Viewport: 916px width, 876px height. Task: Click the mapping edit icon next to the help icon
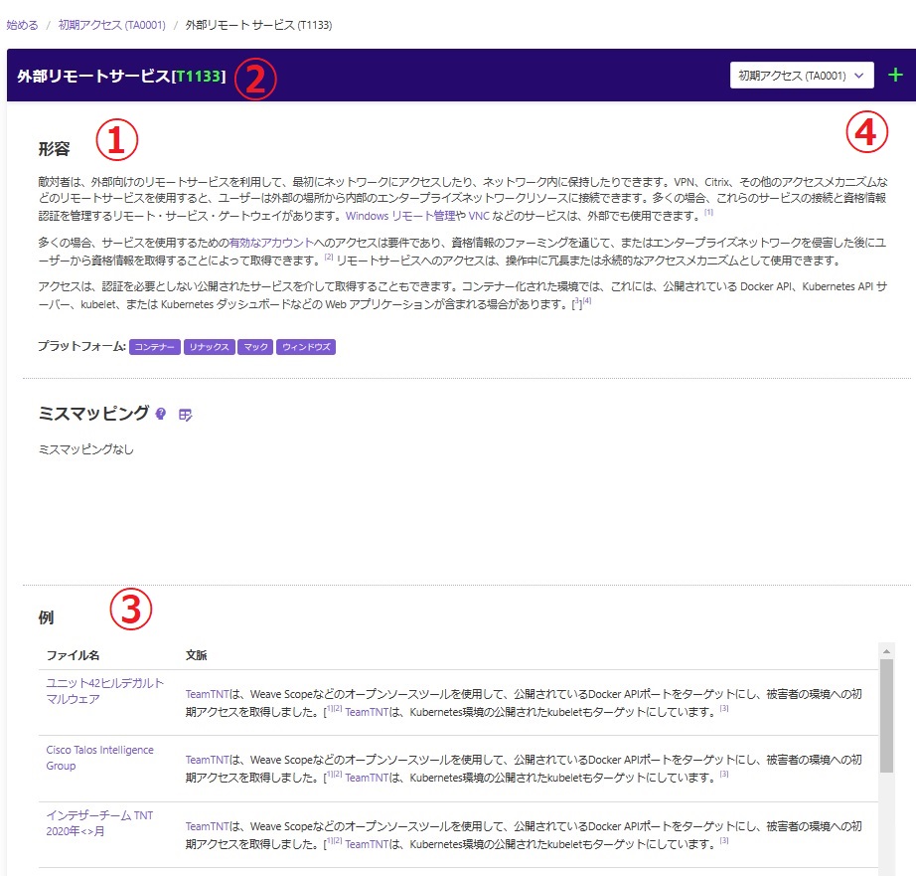point(187,415)
